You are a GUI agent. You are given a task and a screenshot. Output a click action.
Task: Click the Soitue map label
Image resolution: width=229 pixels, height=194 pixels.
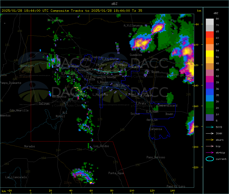(x=135, y=114)
